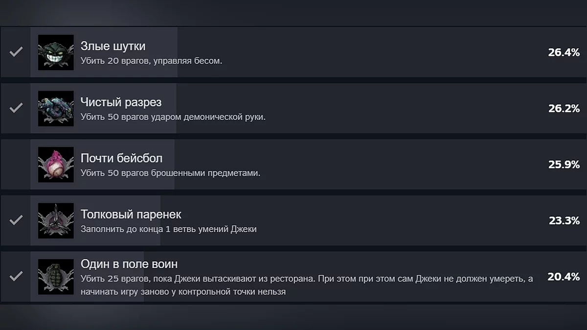Click the flaming baseball icon for Почти бейсбол

click(56, 165)
